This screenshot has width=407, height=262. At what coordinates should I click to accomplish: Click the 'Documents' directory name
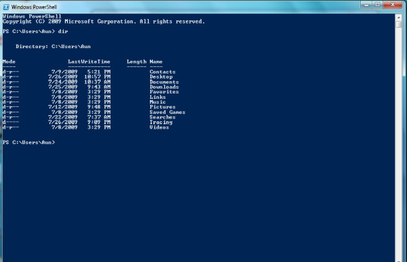pos(164,82)
